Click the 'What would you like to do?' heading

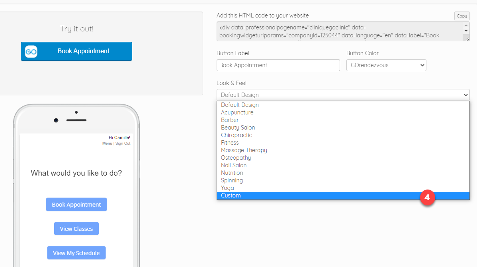(x=76, y=173)
